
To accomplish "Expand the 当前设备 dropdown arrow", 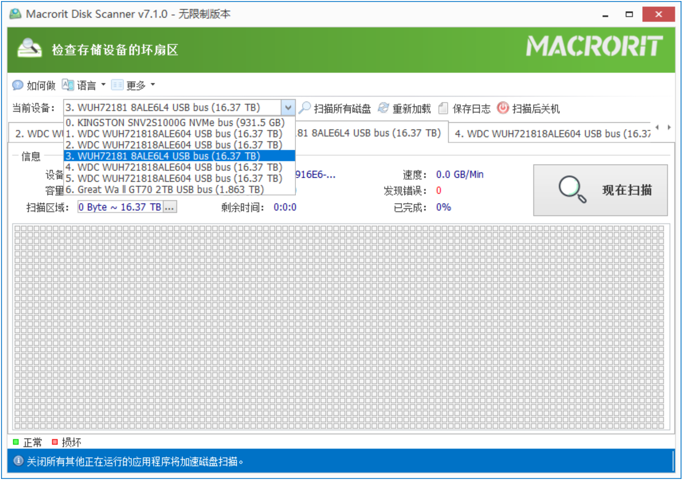I will [x=288, y=108].
